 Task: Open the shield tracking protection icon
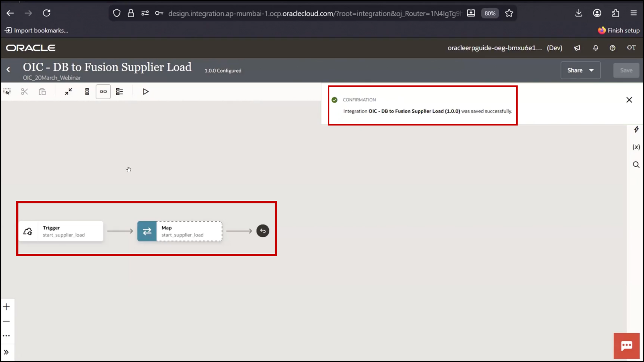coord(116,13)
